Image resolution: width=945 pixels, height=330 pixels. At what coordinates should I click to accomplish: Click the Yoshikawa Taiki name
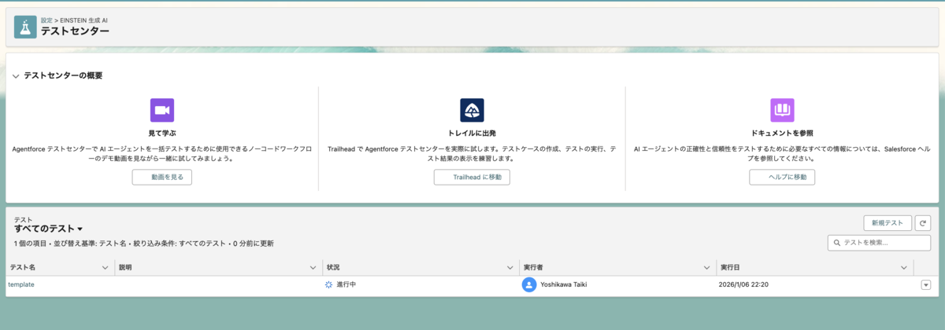(565, 284)
